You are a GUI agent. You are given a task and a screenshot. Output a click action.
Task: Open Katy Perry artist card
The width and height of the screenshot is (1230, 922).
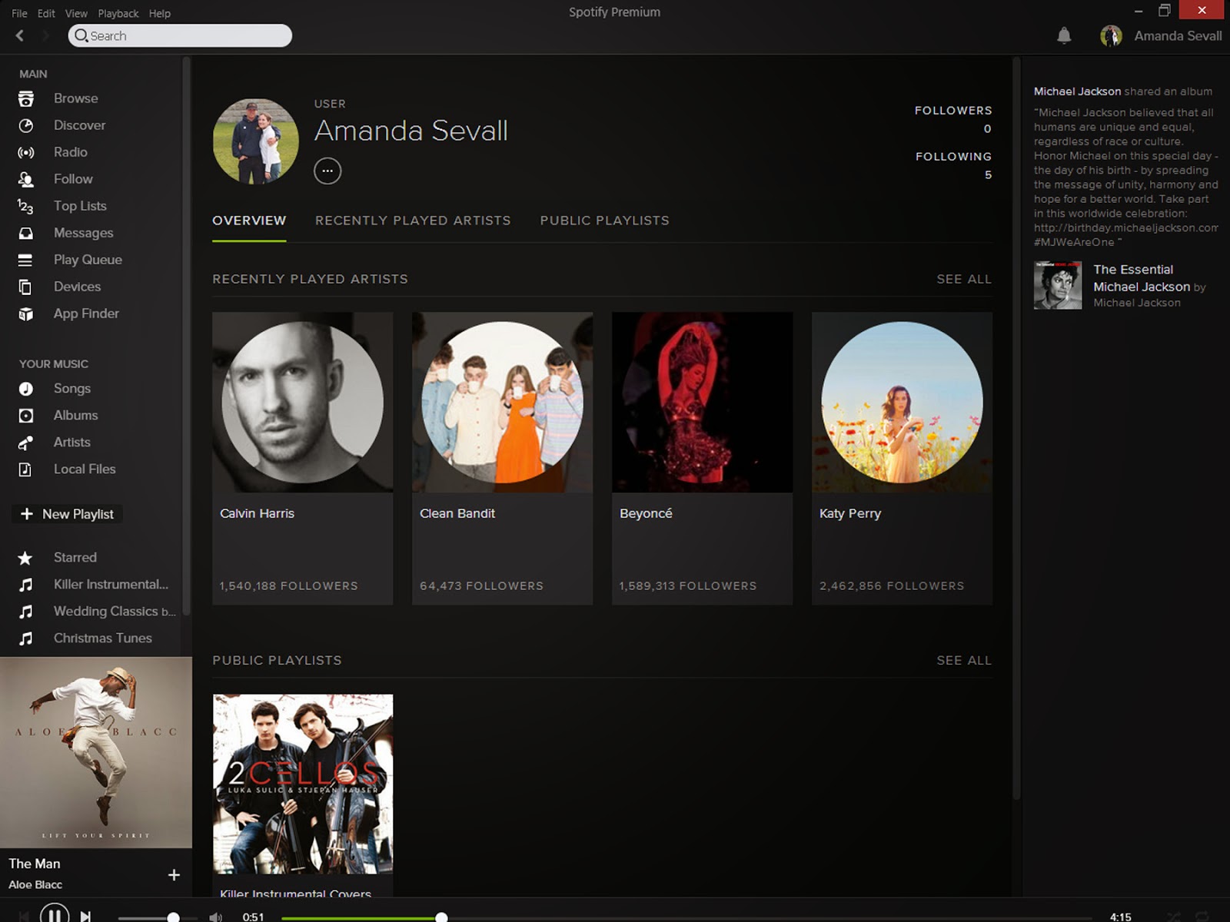click(903, 458)
